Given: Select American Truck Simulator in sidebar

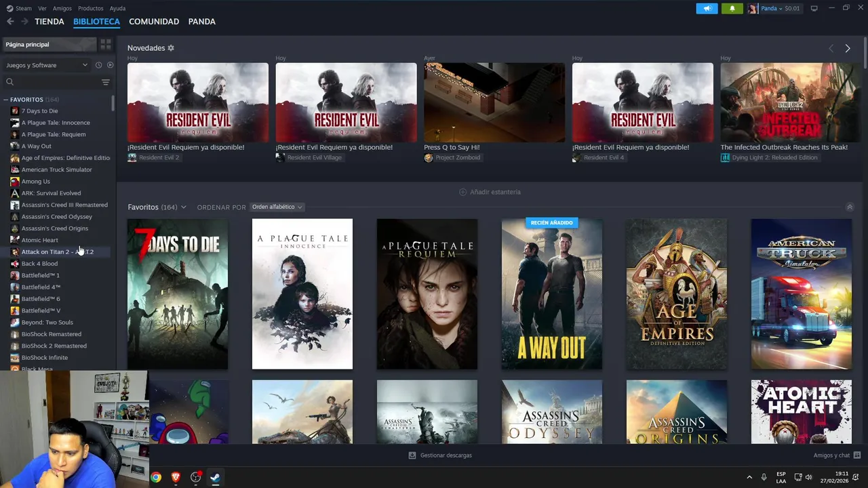Looking at the screenshot, I should [58, 169].
